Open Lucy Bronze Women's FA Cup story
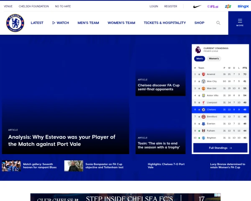The image size is (251, 201). pos(228,166)
